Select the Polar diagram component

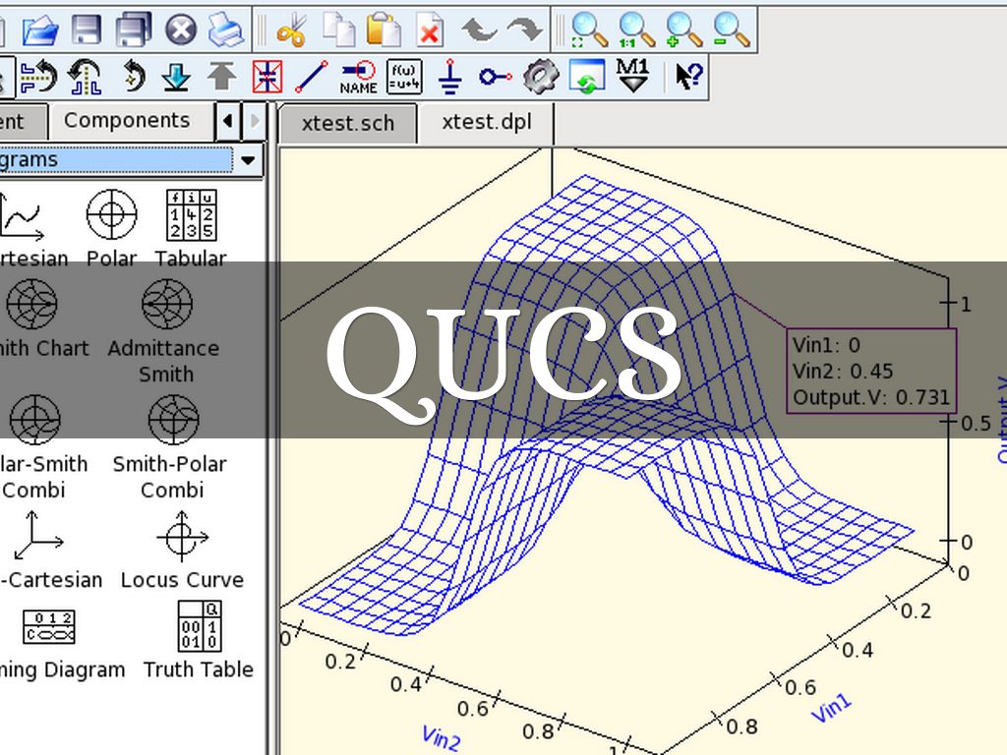(111, 228)
